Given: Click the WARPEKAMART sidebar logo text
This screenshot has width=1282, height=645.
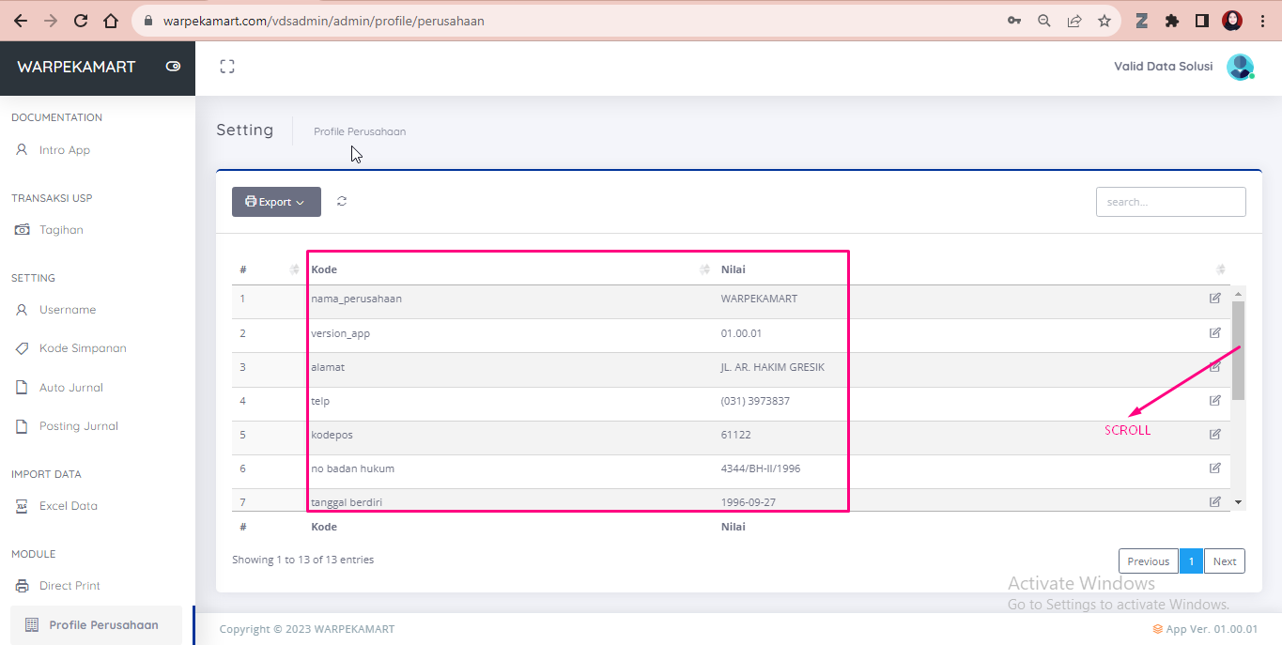Looking at the screenshot, I should (76, 67).
